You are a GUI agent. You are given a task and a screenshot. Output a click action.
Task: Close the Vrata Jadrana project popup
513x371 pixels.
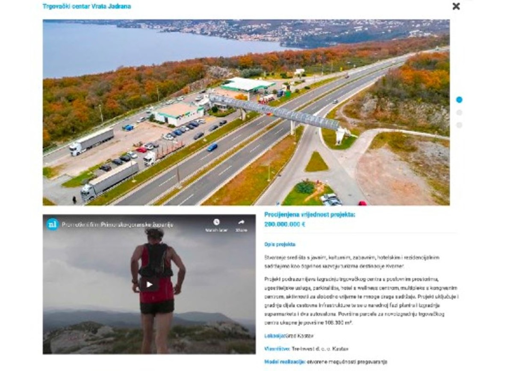(x=456, y=6)
